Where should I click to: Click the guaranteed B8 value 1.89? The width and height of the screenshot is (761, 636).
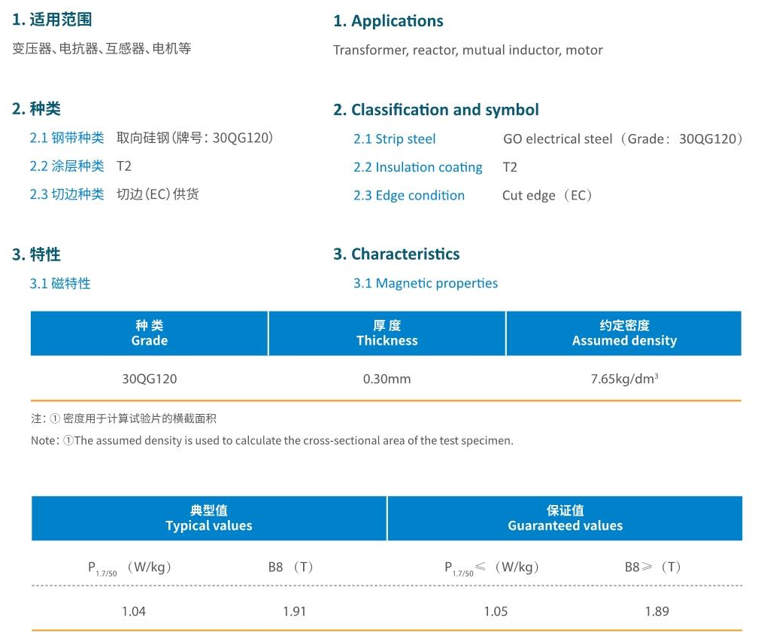tap(656, 611)
